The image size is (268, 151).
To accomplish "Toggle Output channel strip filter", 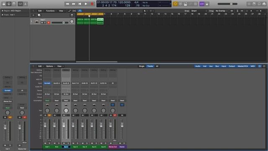I will [232, 66].
